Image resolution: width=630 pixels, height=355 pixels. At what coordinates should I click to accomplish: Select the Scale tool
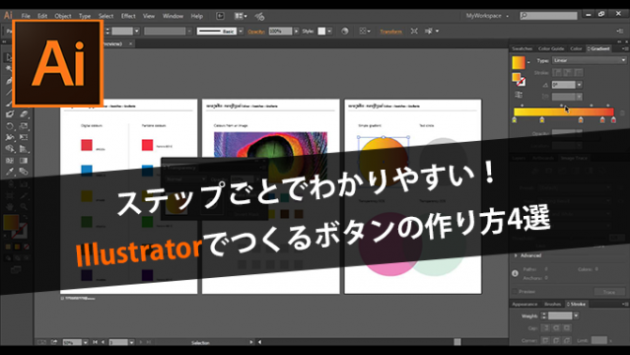point(24,126)
